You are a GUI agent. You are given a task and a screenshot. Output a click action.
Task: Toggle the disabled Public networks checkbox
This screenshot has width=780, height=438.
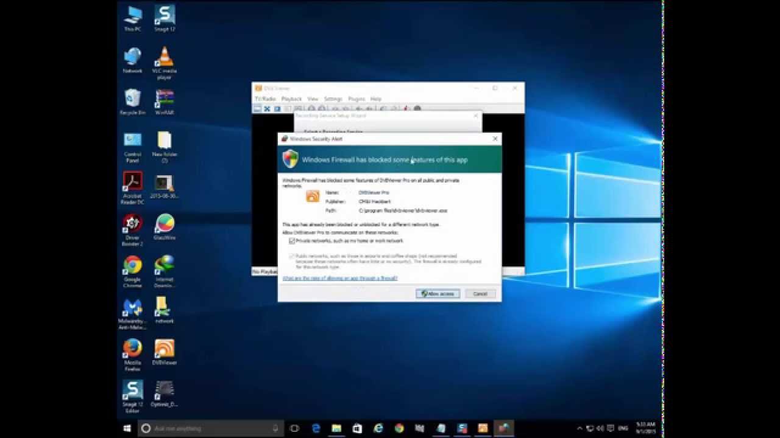(292, 256)
